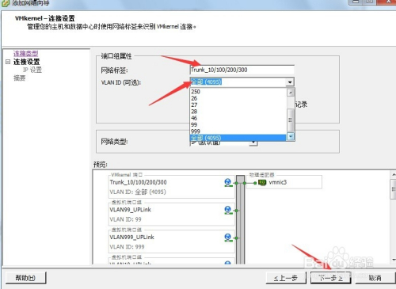Viewport: 396px width, 289px height.
Task: Click VLAN99_UPLink in the preview
Action: click(x=130, y=210)
